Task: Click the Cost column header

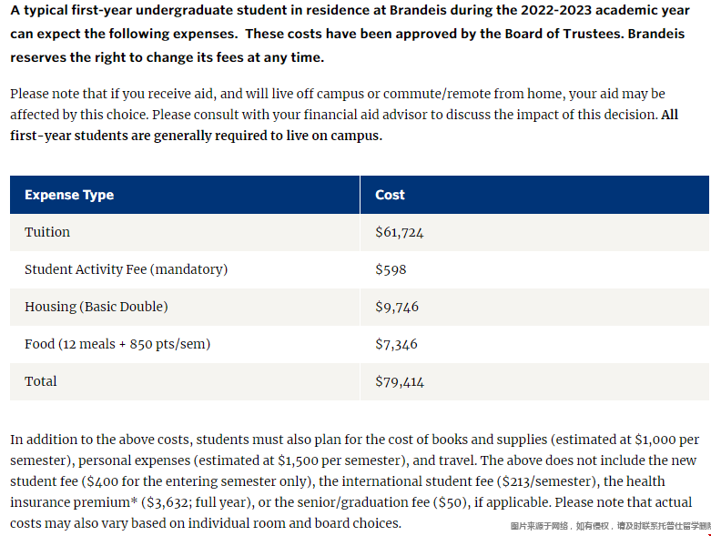Action: (x=390, y=195)
